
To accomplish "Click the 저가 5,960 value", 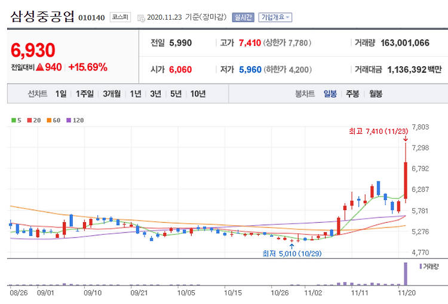I will (250, 69).
